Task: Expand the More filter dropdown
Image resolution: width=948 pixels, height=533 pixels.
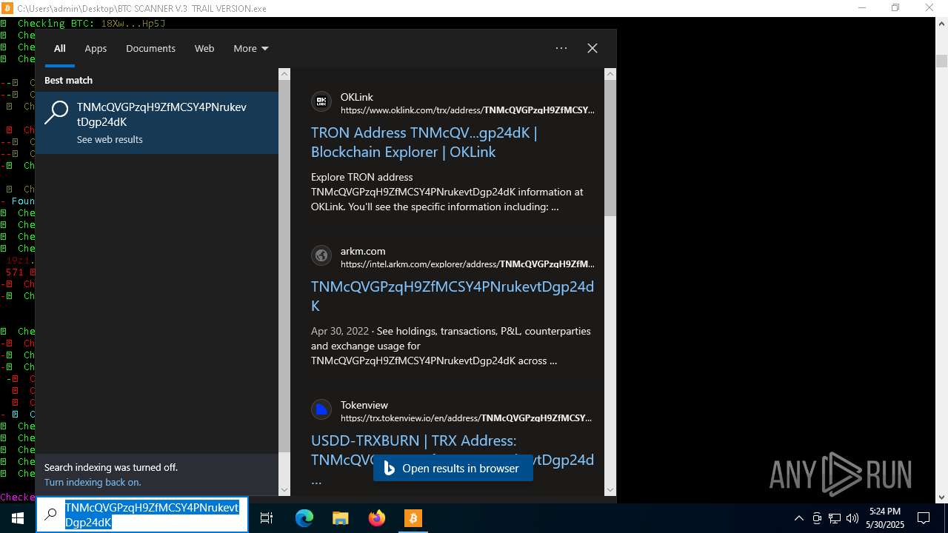Action: (x=251, y=49)
